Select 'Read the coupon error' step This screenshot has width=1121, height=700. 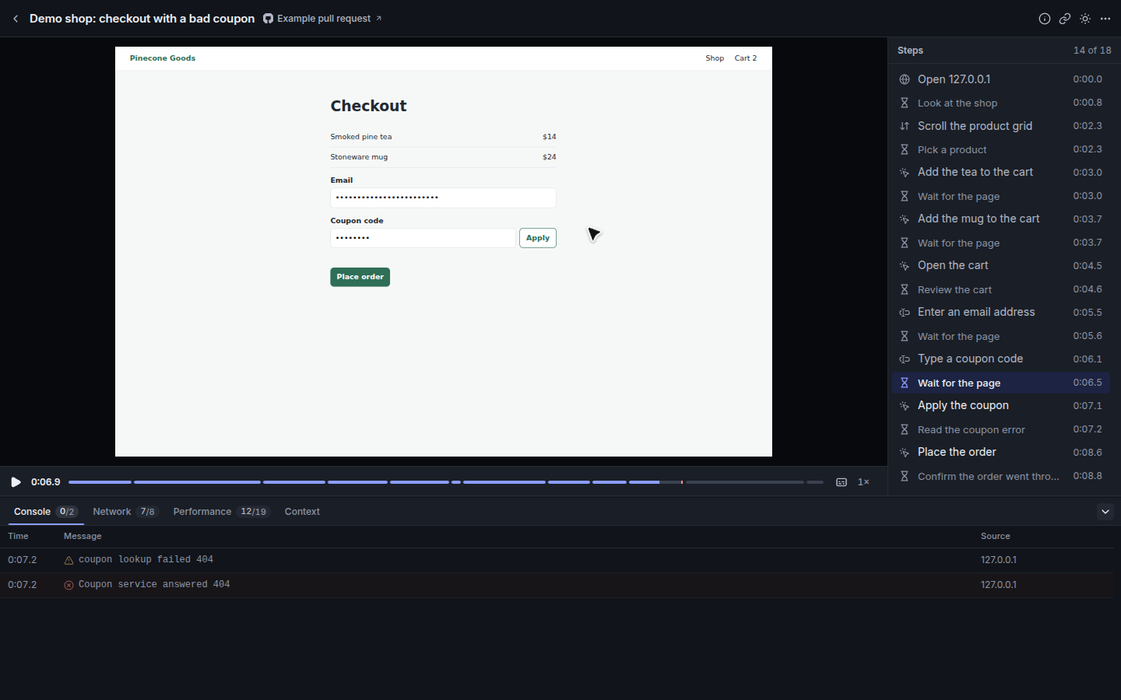(1000, 429)
